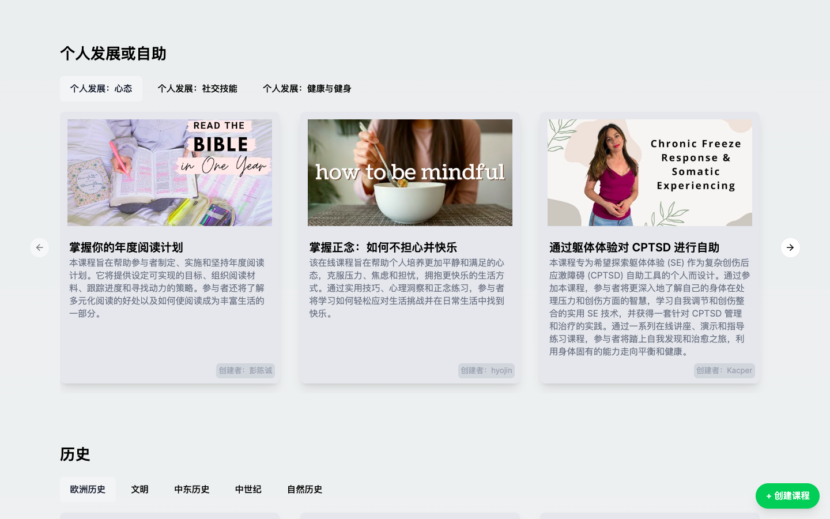Click the 历史 section heading
Screen dimensions: 830x519
(75, 454)
